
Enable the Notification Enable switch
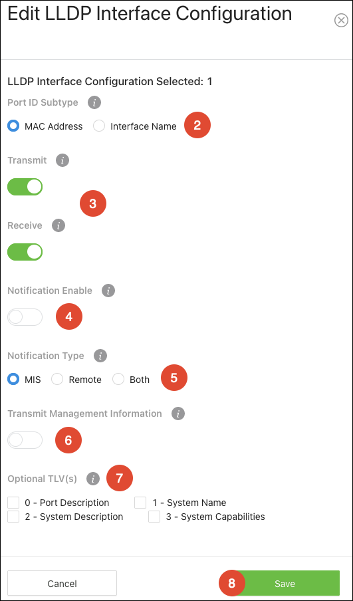click(25, 317)
